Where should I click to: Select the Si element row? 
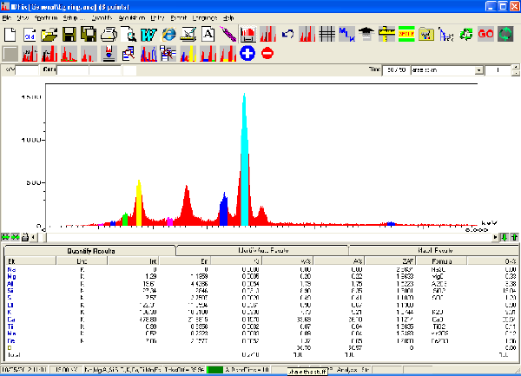click(x=261, y=291)
